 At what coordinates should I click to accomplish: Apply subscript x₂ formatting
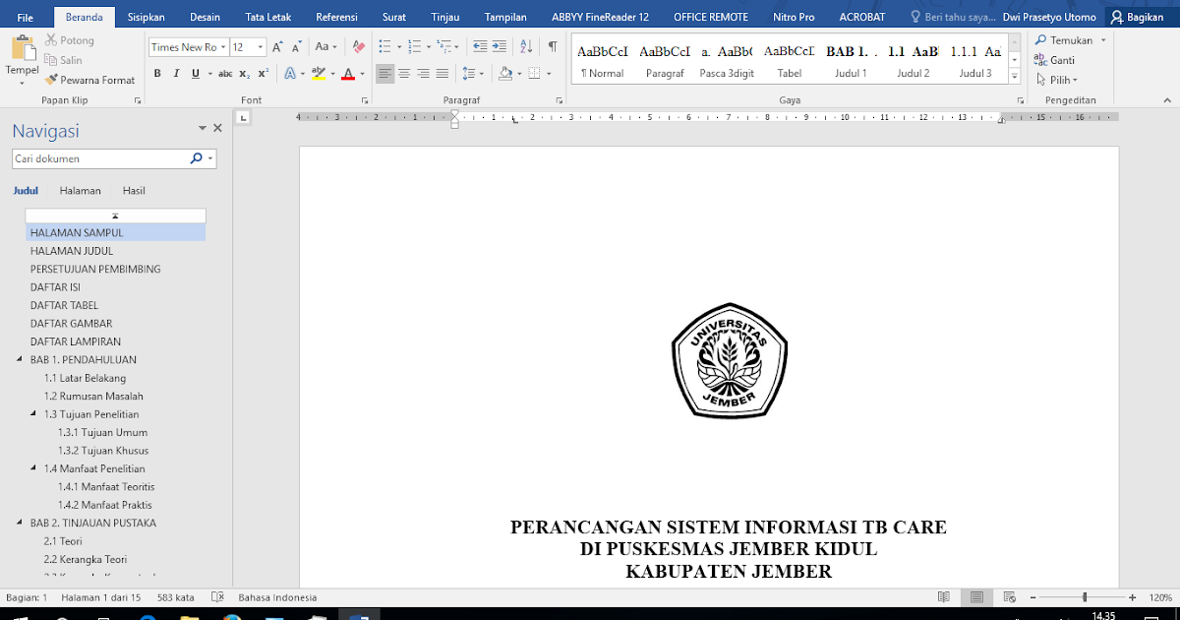tap(246, 74)
